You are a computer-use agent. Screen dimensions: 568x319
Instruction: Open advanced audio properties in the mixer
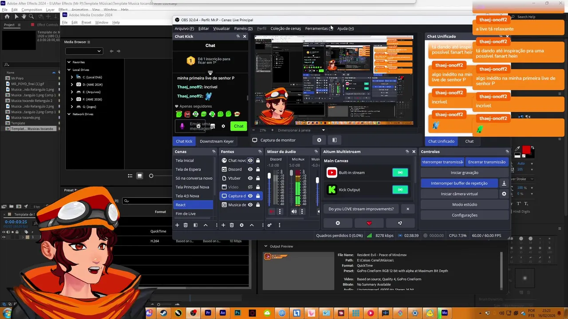269,225
